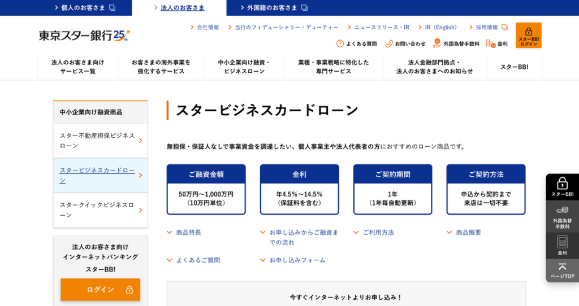Open 法人のお客さま向けサービス一覧 menu
Viewport: 579px width, 306px height.
pos(77,67)
